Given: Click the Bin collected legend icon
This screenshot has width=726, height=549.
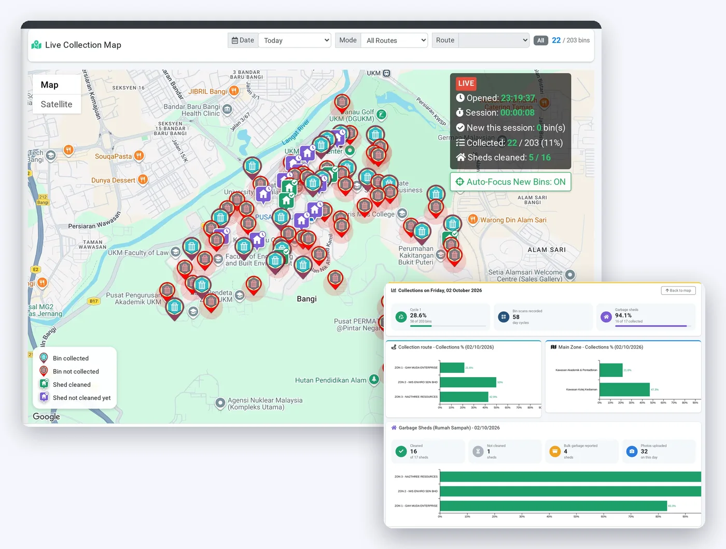Looking at the screenshot, I should pos(44,358).
